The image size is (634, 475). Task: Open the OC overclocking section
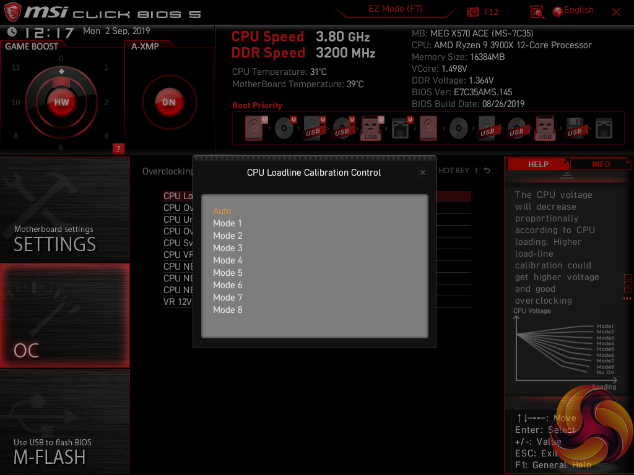[x=64, y=315]
